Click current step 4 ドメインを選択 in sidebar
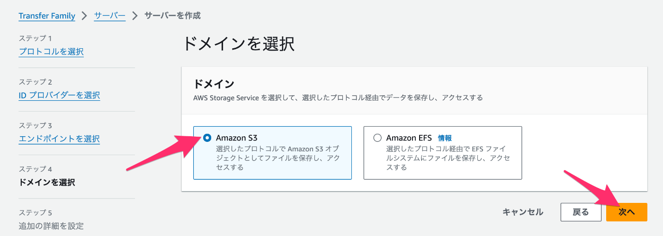 (x=47, y=182)
